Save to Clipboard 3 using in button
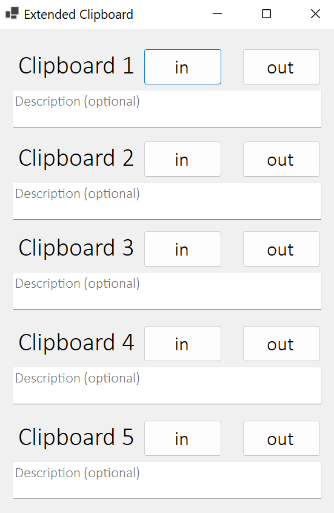Viewport: 334px width, 513px height. tap(182, 249)
